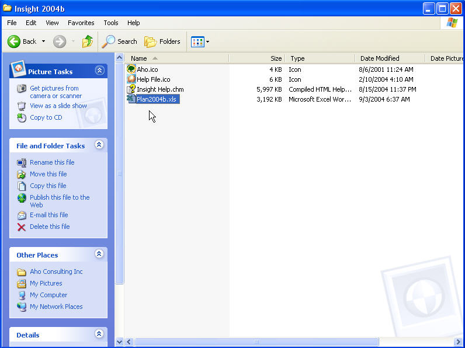Click the Up folder icon
This screenshot has width=465, height=348.
[88, 41]
